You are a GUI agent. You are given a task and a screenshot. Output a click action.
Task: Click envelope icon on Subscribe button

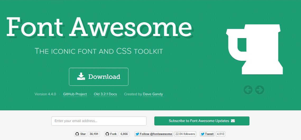(233, 121)
